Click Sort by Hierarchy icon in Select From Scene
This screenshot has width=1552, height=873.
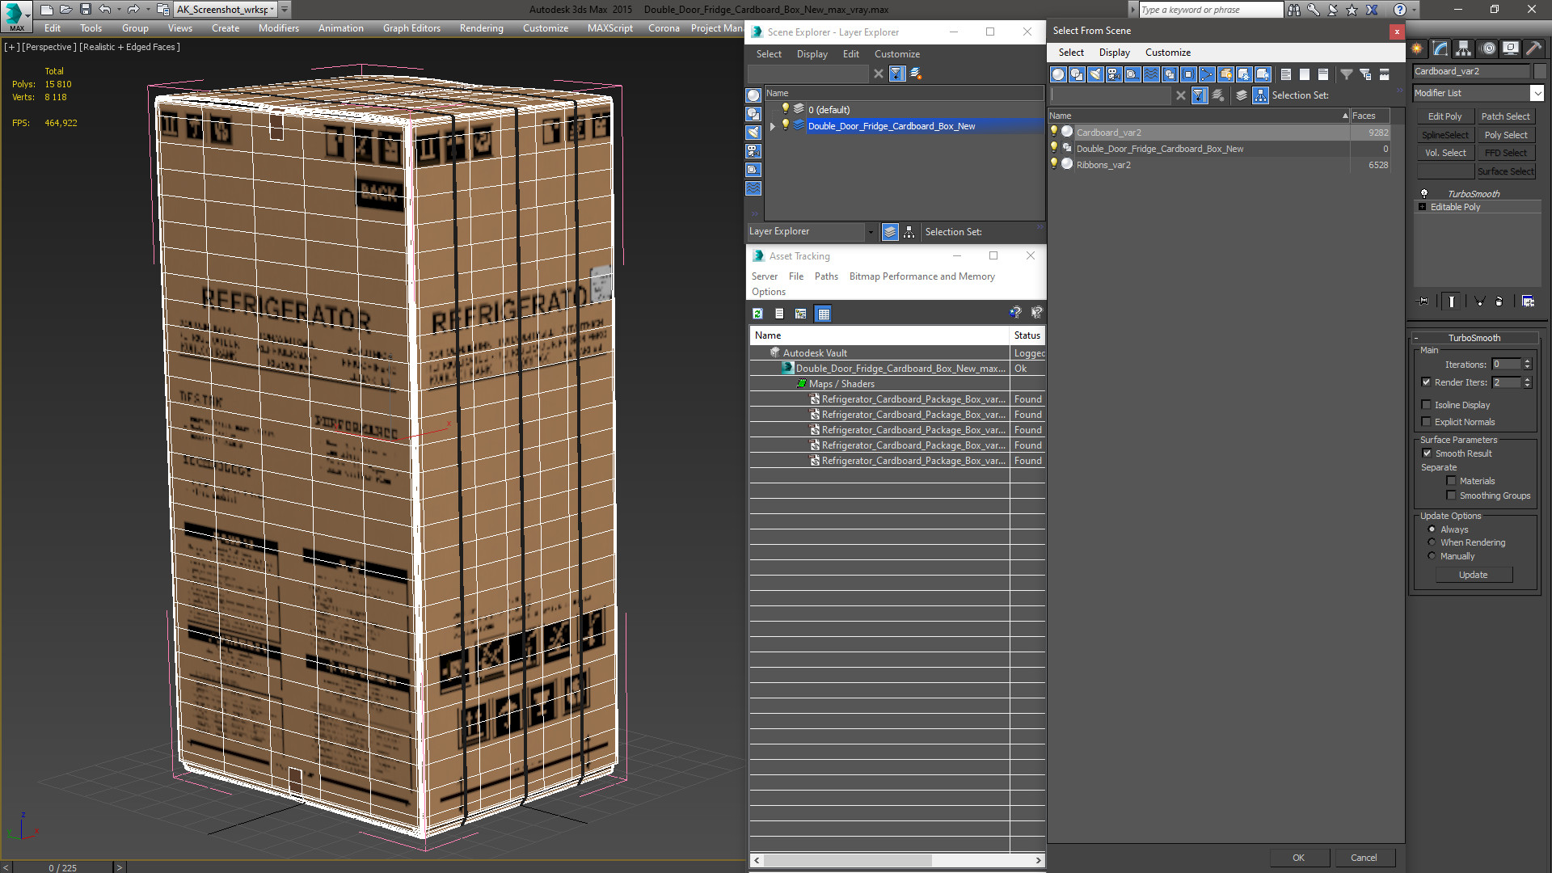coord(1261,95)
